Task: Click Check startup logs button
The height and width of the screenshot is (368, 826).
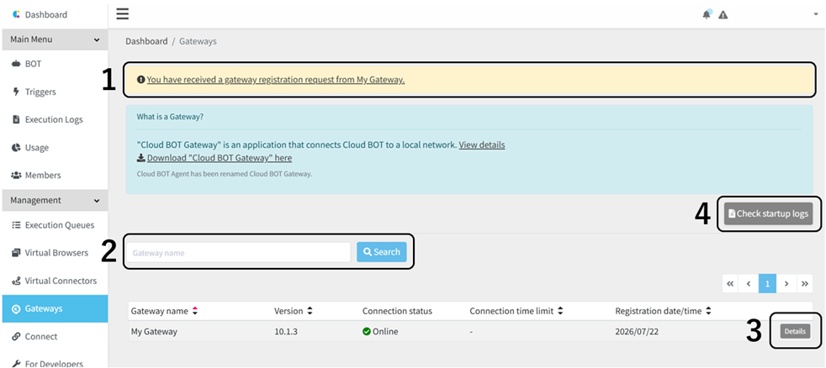Action: pyautogui.click(x=768, y=213)
